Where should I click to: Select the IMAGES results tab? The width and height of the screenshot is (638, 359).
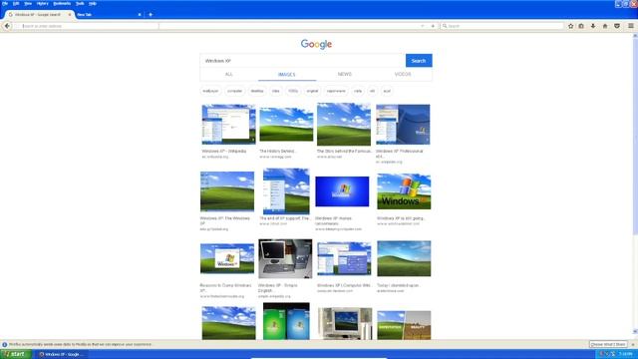286,75
